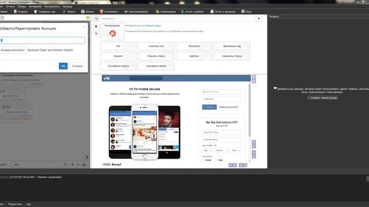Open the Открыть toolbar item
This screenshot has height=207, width=369.
pyautogui.click(x=21, y=11)
